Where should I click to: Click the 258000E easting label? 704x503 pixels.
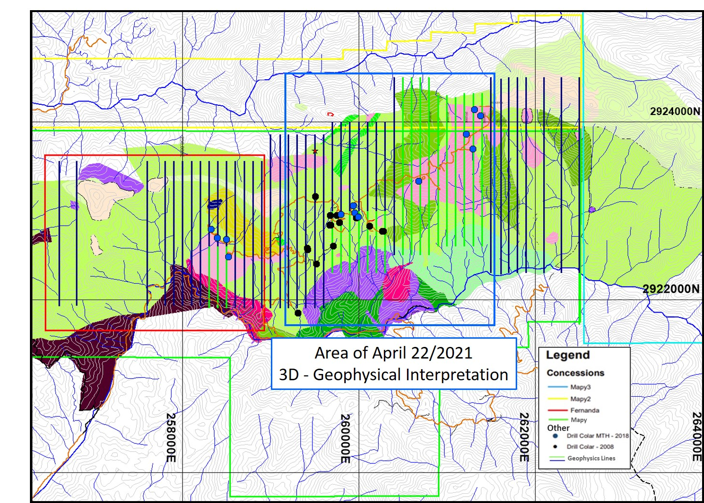[171, 437]
